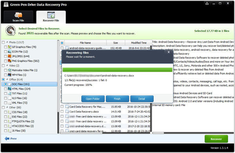Click the ICON File type icon
Screen dimensions: 235x153
coord(9,52)
